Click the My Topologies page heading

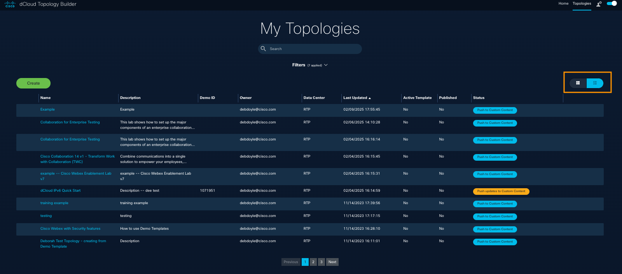coord(310,29)
